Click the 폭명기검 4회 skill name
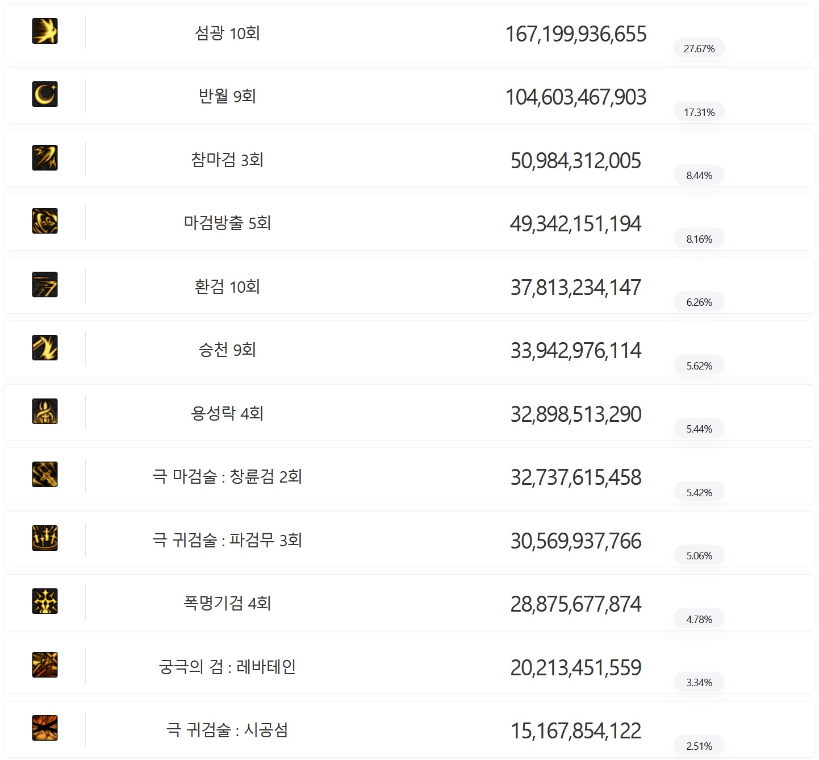819x760 pixels. coord(227,603)
